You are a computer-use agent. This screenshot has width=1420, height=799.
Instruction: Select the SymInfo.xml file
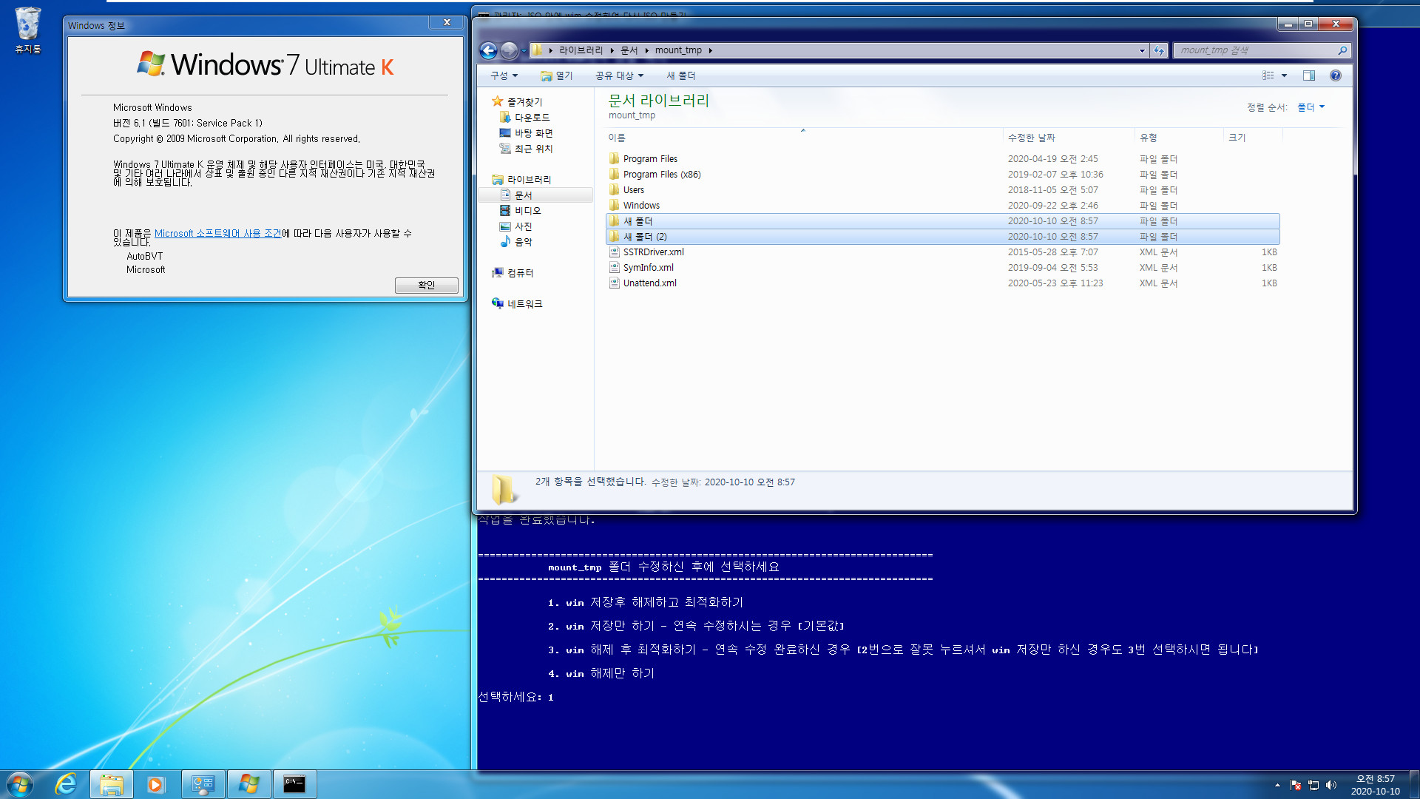pos(942,268)
